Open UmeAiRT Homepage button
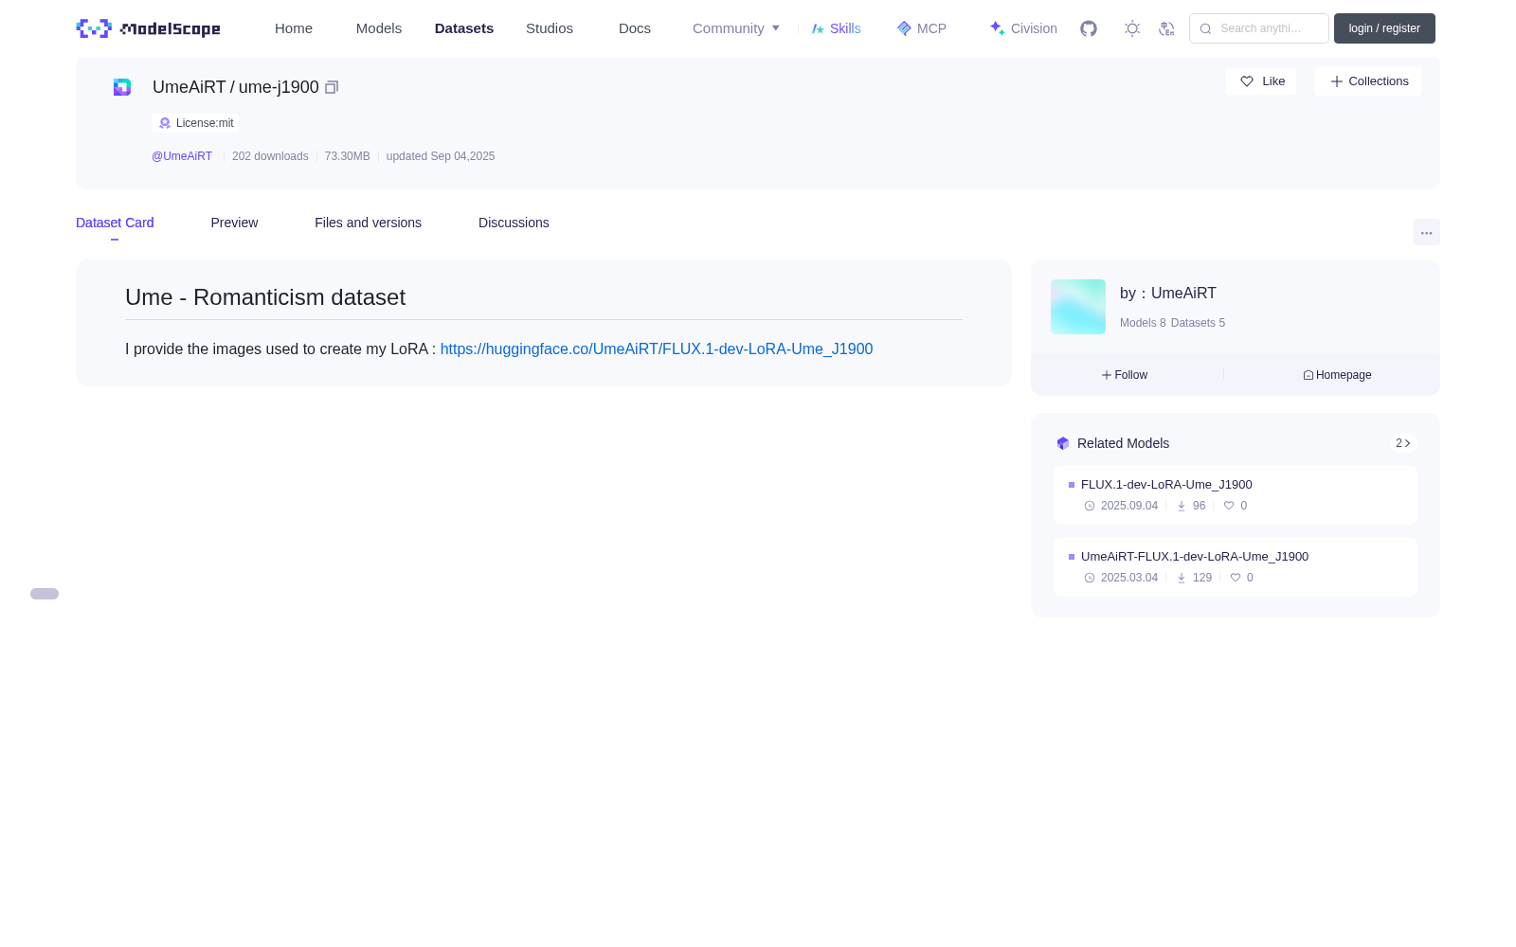 (x=1337, y=375)
